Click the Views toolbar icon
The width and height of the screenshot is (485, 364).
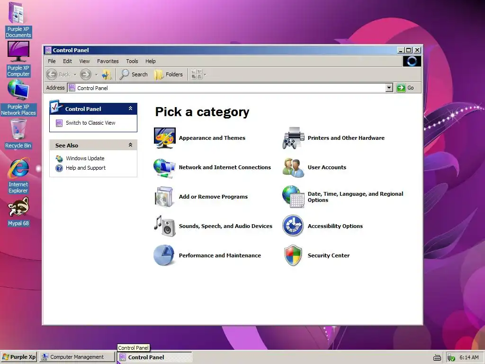tap(197, 74)
